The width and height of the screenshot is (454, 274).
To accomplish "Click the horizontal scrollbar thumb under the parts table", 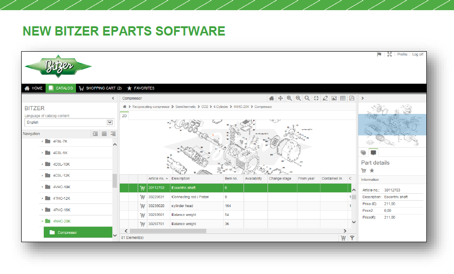I will click(168, 231).
